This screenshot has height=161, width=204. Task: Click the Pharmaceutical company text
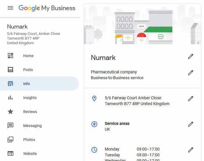click(114, 72)
